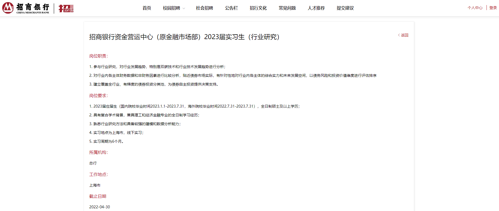
Task: Click the 岗位要求 heading
Action: point(99,96)
